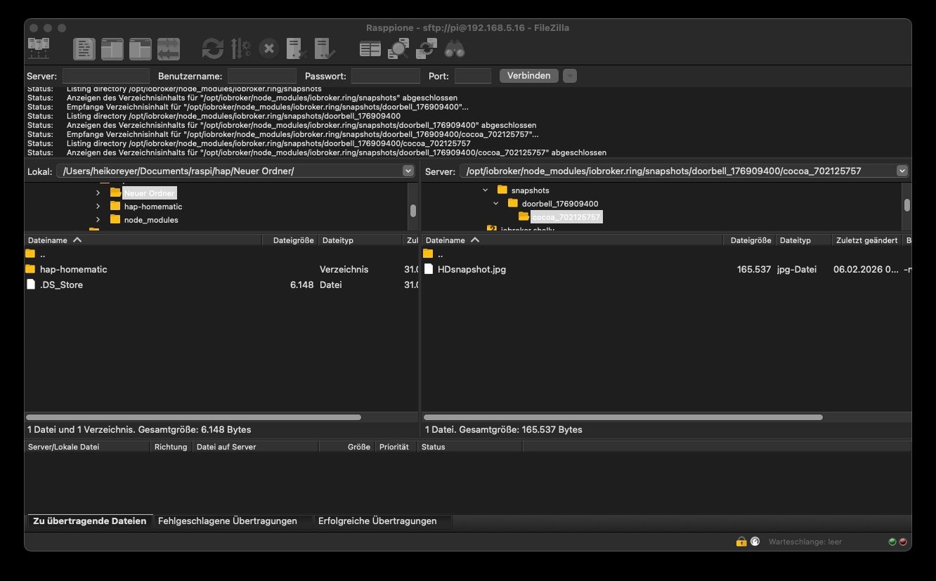Sort remote files by Dateiname column
Viewport: 936px width, 581px height.
click(x=573, y=240)
